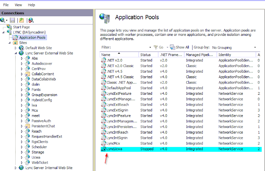Select RequestHandlerExt in the tree
This screenshot has height=171, width=265.
(x=47, y=137)
